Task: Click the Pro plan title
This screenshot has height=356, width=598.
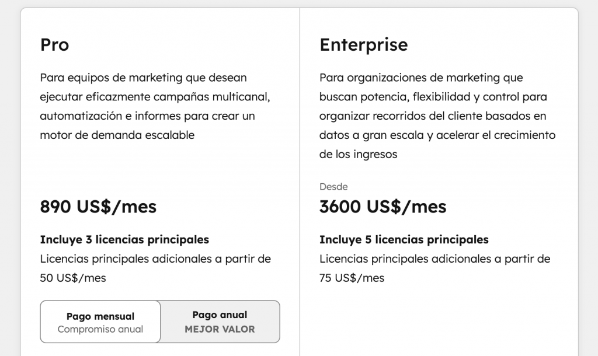Action: click(55, 45)
